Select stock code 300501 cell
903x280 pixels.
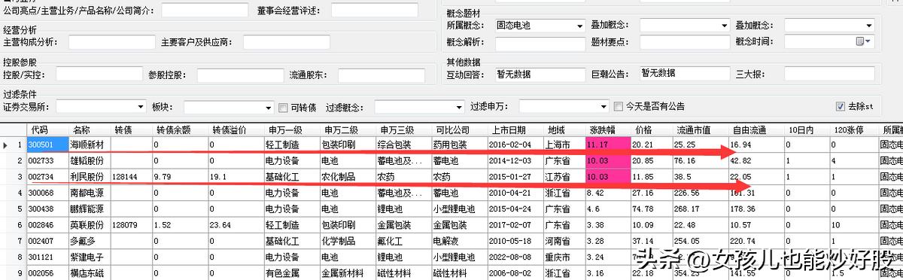48,144
